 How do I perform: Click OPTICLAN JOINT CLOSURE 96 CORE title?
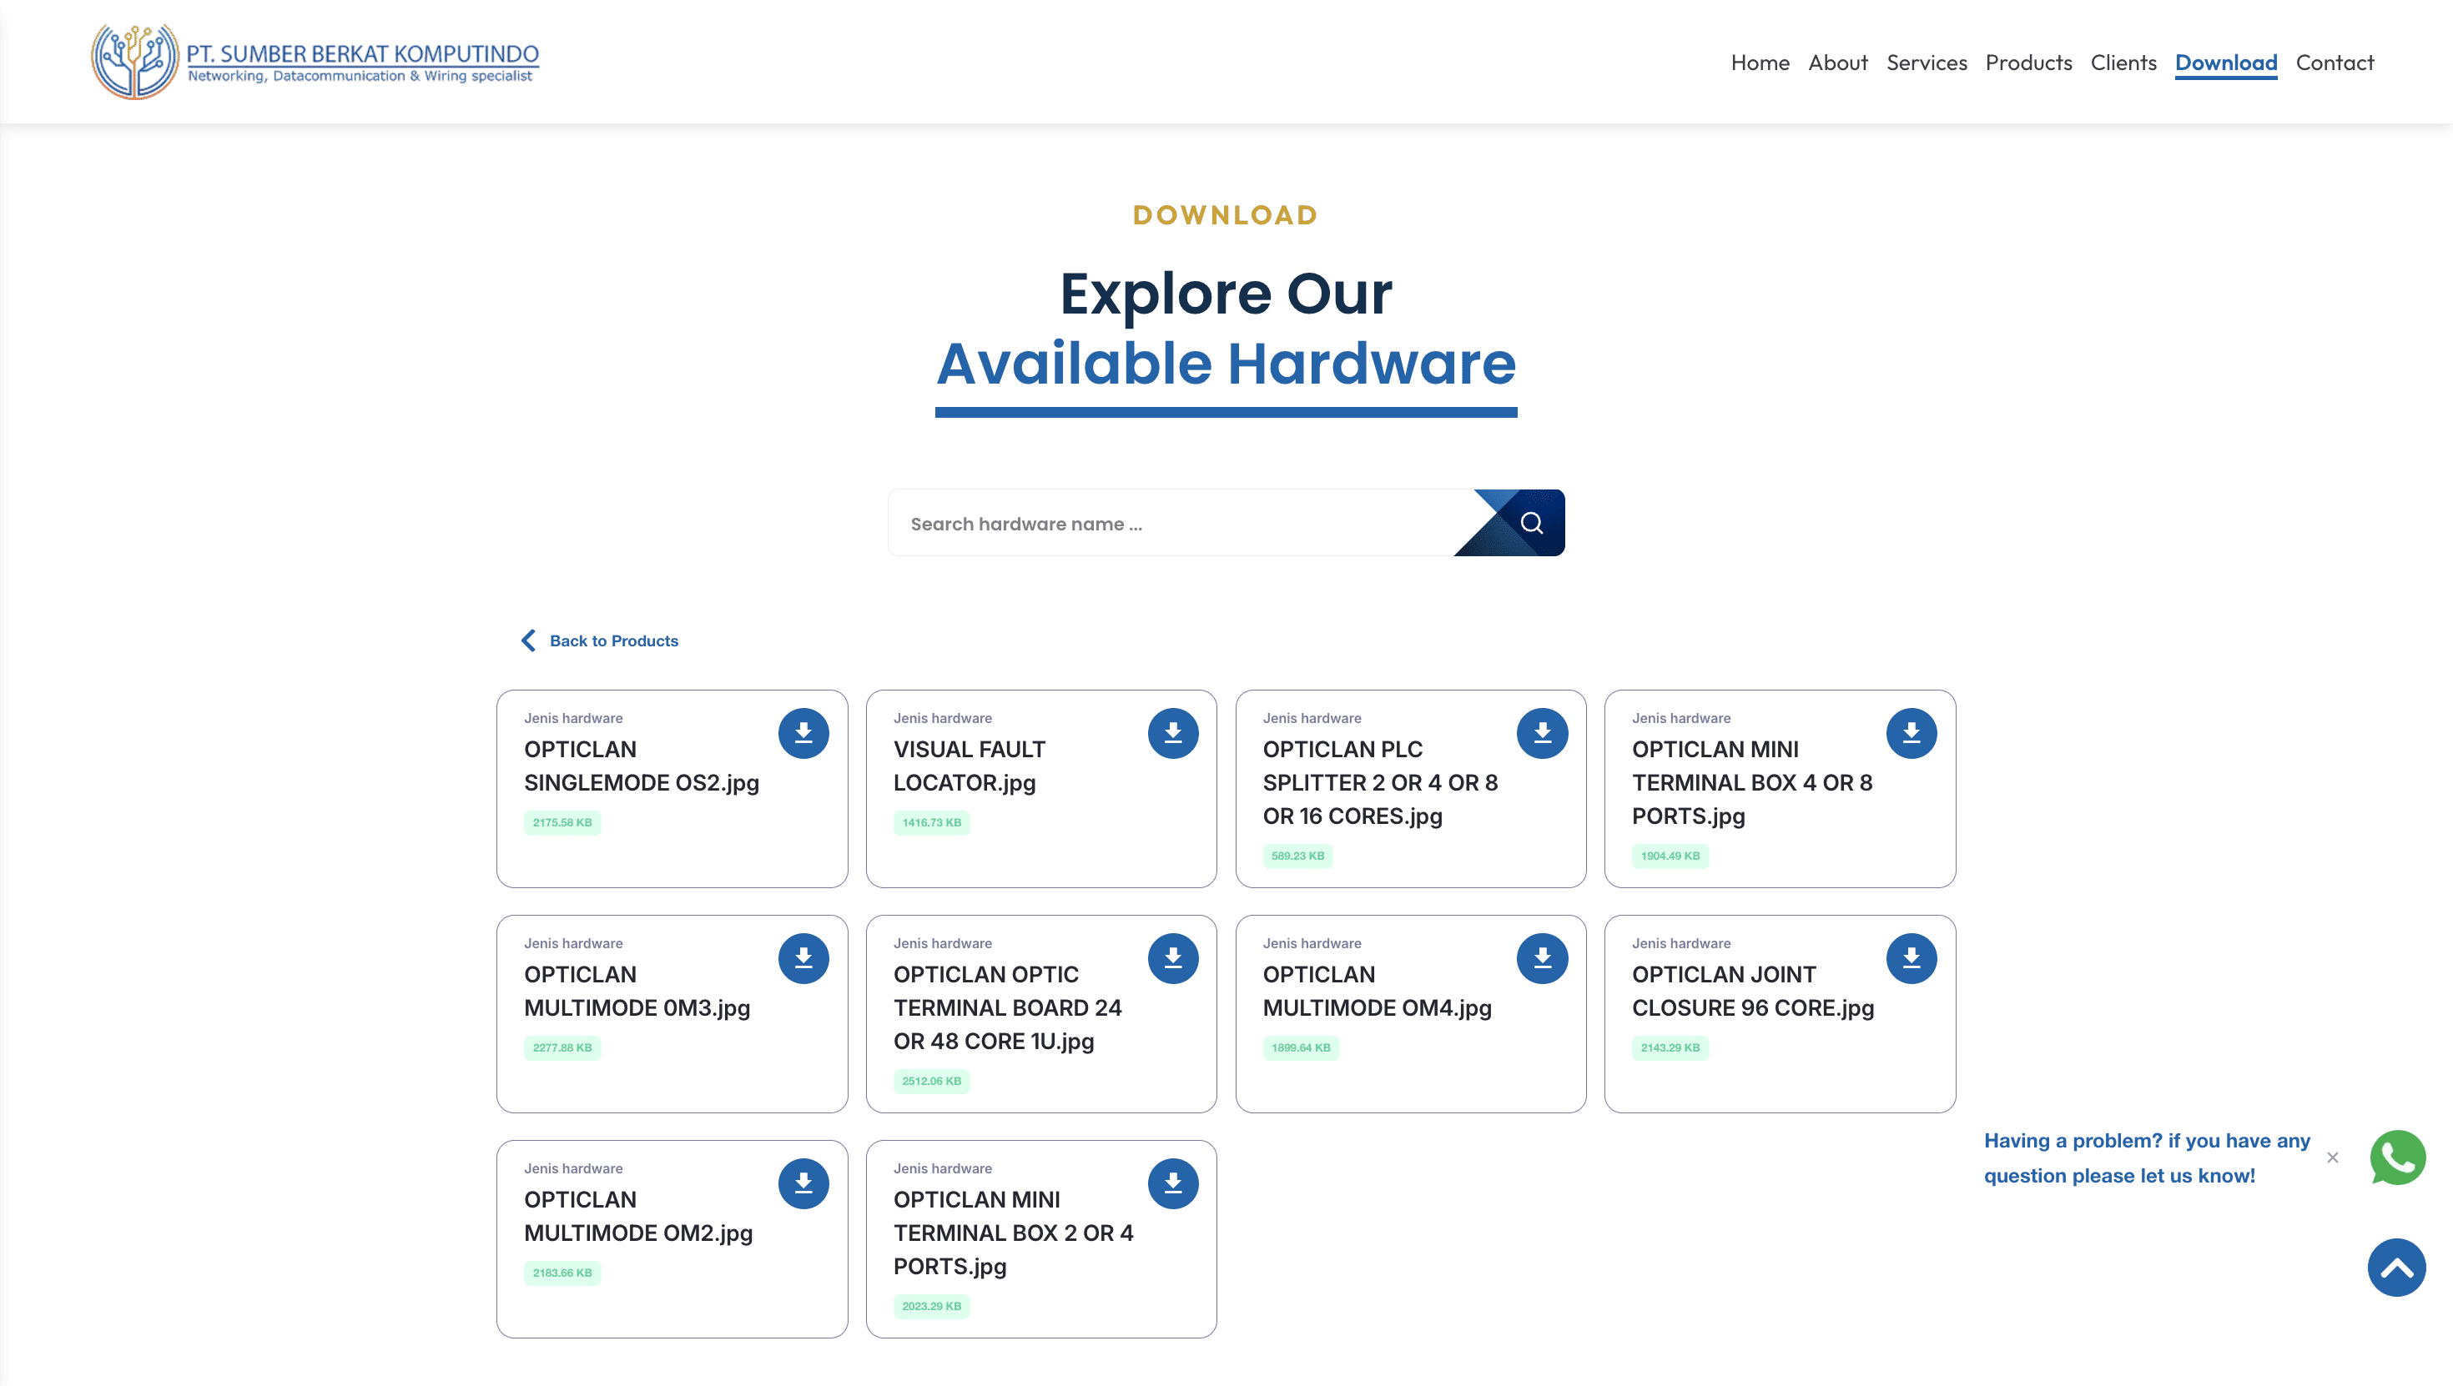1752,991
